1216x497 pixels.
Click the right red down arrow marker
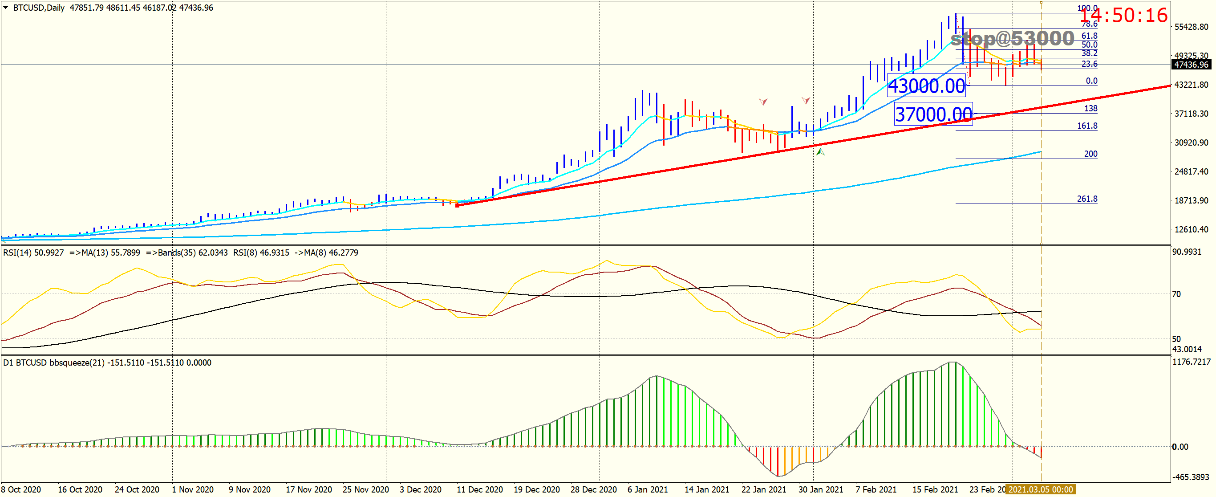pos(806,100)
